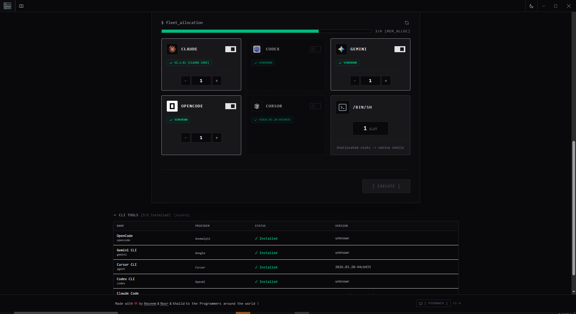Click the Cursor cube icon

tap(257, 106)
